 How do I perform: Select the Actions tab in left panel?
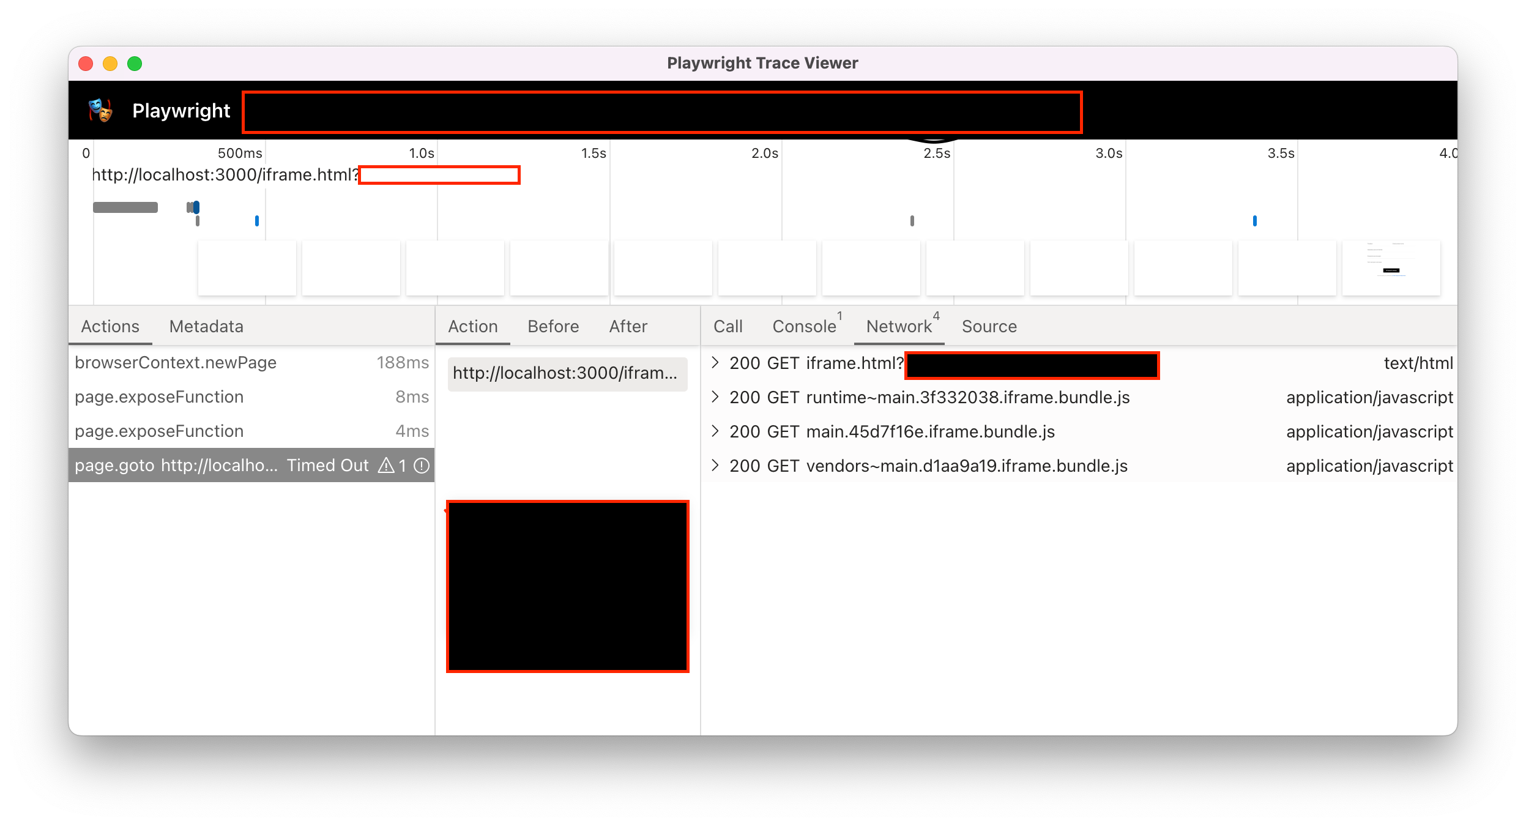[110, 326]
